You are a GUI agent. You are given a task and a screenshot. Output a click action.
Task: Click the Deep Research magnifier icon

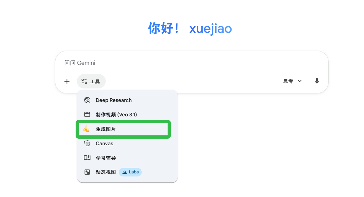(x=87, y=100)
